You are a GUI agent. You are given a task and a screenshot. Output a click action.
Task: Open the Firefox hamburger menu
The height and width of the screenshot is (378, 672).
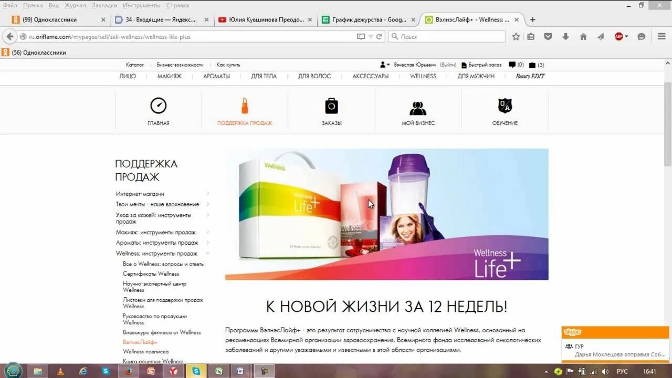coord(661,37)
